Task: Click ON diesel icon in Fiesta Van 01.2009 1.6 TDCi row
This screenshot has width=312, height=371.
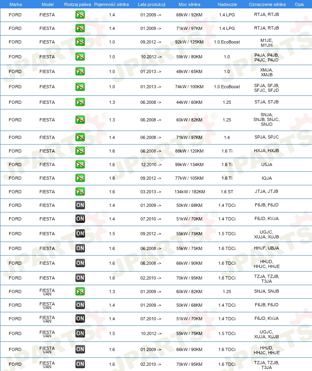Action: click(80, 349)
